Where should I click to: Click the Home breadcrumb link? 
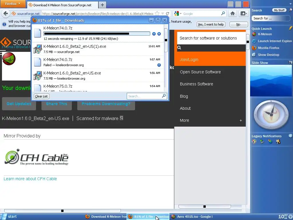click(x=9, y=47)
